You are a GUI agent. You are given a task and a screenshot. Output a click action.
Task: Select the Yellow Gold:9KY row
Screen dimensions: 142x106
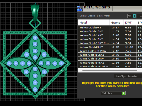click(x=110, y=27)
